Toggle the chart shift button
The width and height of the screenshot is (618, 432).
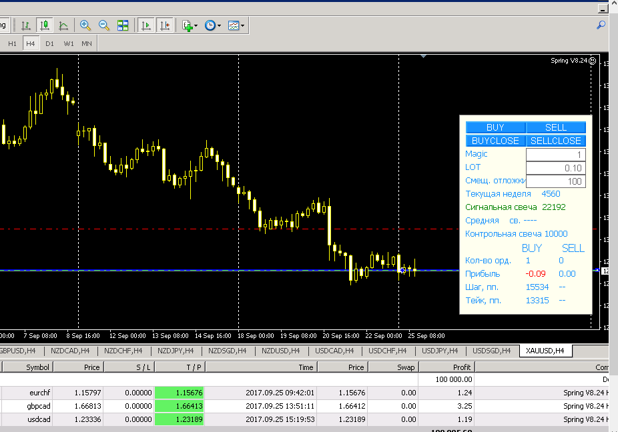pyautogui.click(x=165, y=25)
